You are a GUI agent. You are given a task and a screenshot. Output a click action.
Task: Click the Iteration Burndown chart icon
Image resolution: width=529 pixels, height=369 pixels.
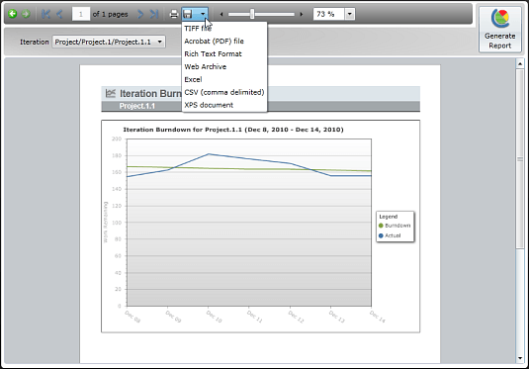(x=111, y=93)
